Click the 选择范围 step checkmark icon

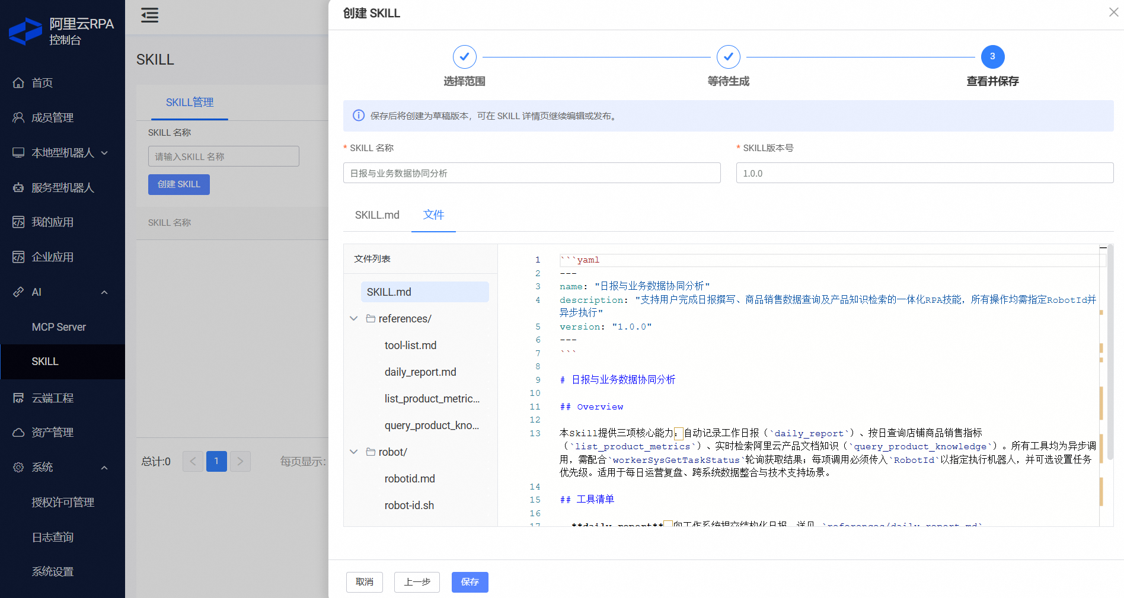(x=464, y=57)
